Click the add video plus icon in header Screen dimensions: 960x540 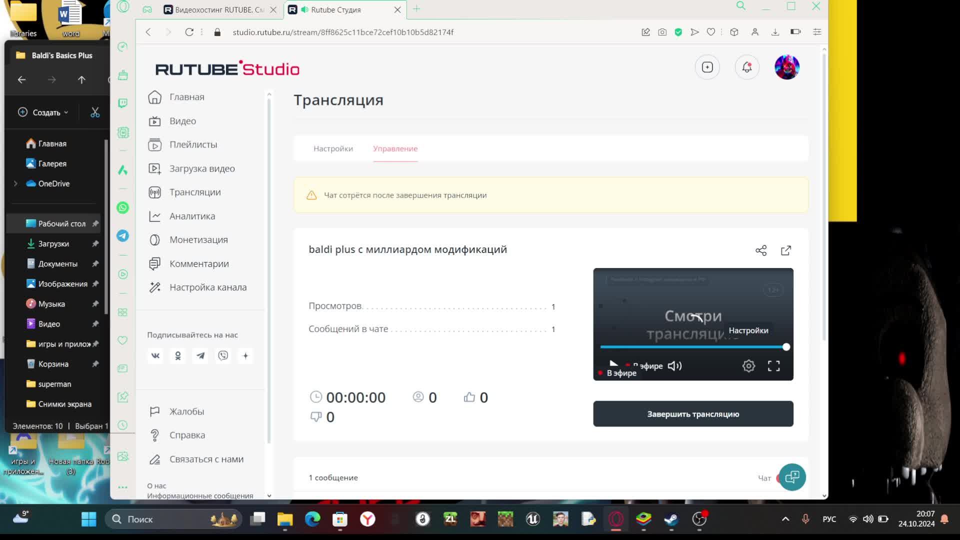coord(707,67)
